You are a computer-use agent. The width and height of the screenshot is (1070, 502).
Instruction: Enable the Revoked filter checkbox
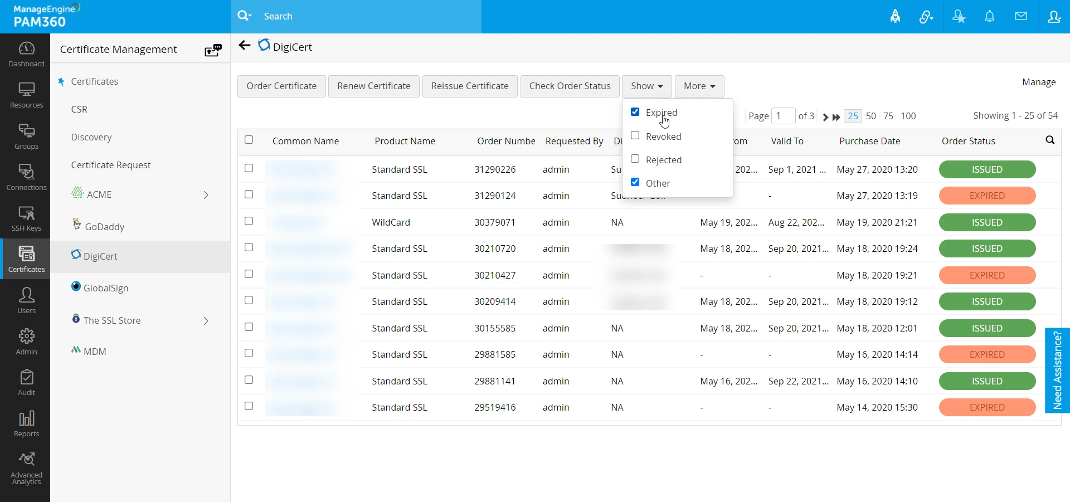[635, 136]
